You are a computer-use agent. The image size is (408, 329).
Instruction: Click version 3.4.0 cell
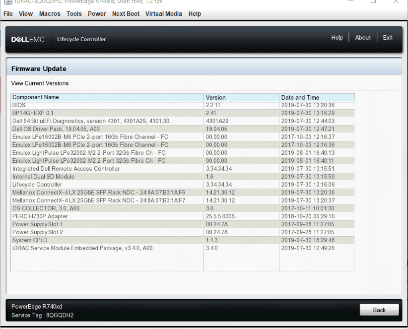(241, 248)
